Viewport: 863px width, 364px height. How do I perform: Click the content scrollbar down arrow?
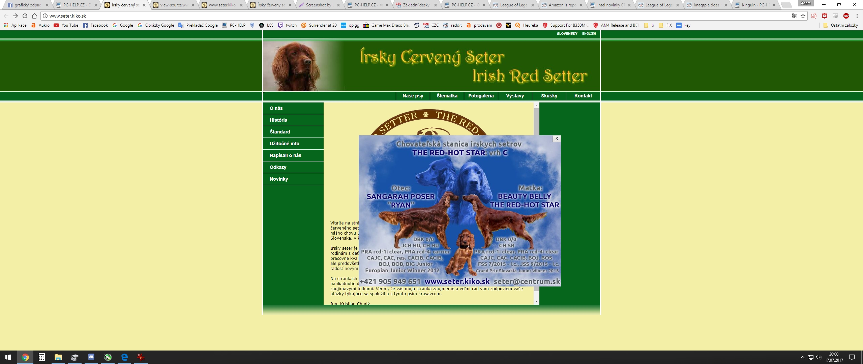(536, 302)
